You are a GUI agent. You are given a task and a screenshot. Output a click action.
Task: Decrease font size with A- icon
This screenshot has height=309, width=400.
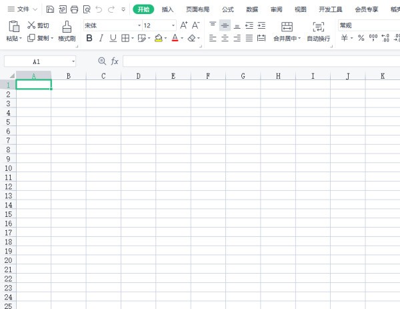point(195,25)
